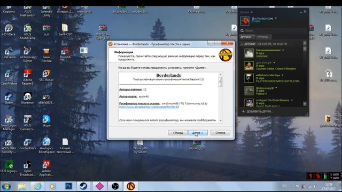Screen dimensions: 342x192
Task: Click the OBS taskbar icon
Action: pos(115,186)
